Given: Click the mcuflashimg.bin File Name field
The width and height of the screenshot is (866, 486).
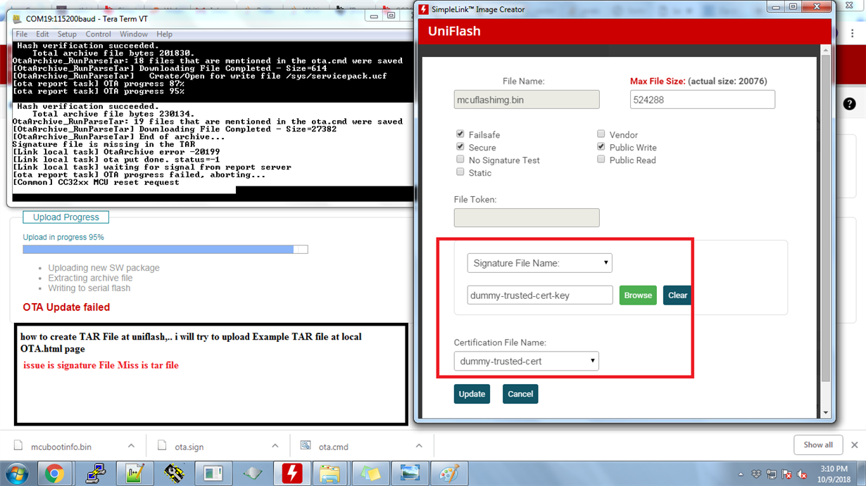Looking at the screenshot, I should (527, 100).
